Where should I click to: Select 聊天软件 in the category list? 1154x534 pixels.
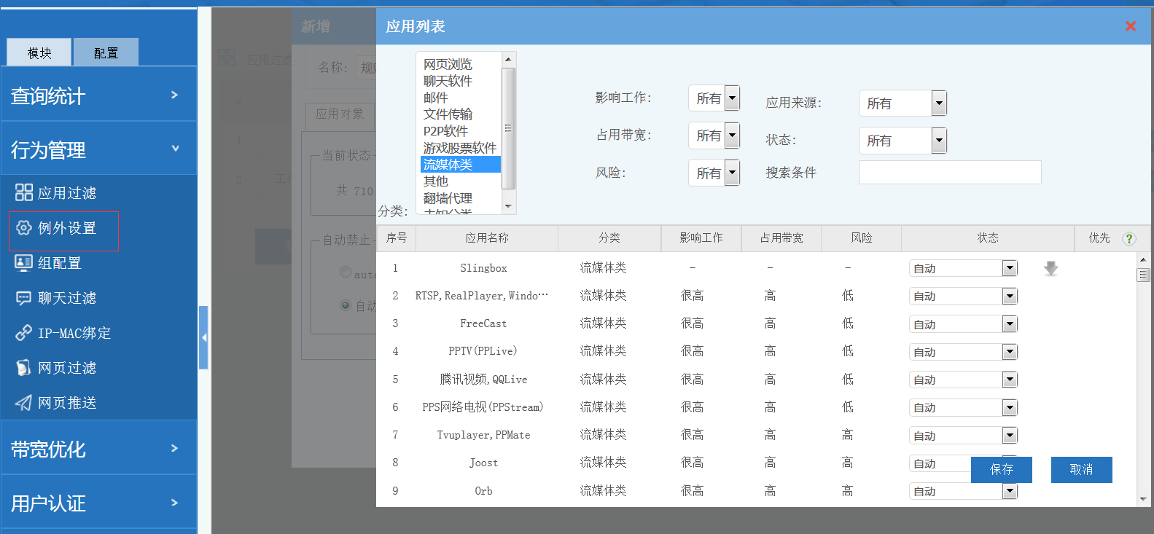click(448, 81)
